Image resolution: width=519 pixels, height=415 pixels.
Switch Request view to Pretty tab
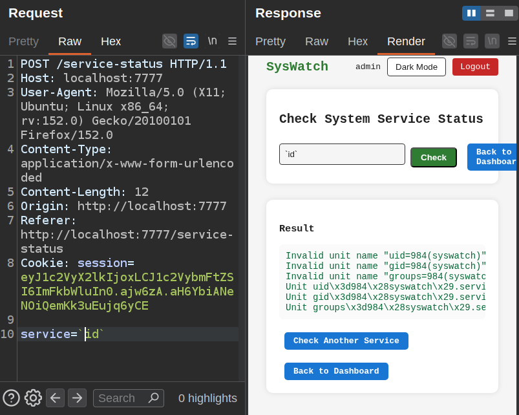tap(23, 41)
